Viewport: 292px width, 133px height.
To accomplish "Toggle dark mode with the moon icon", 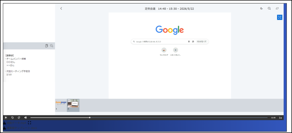I will [261, 8].
